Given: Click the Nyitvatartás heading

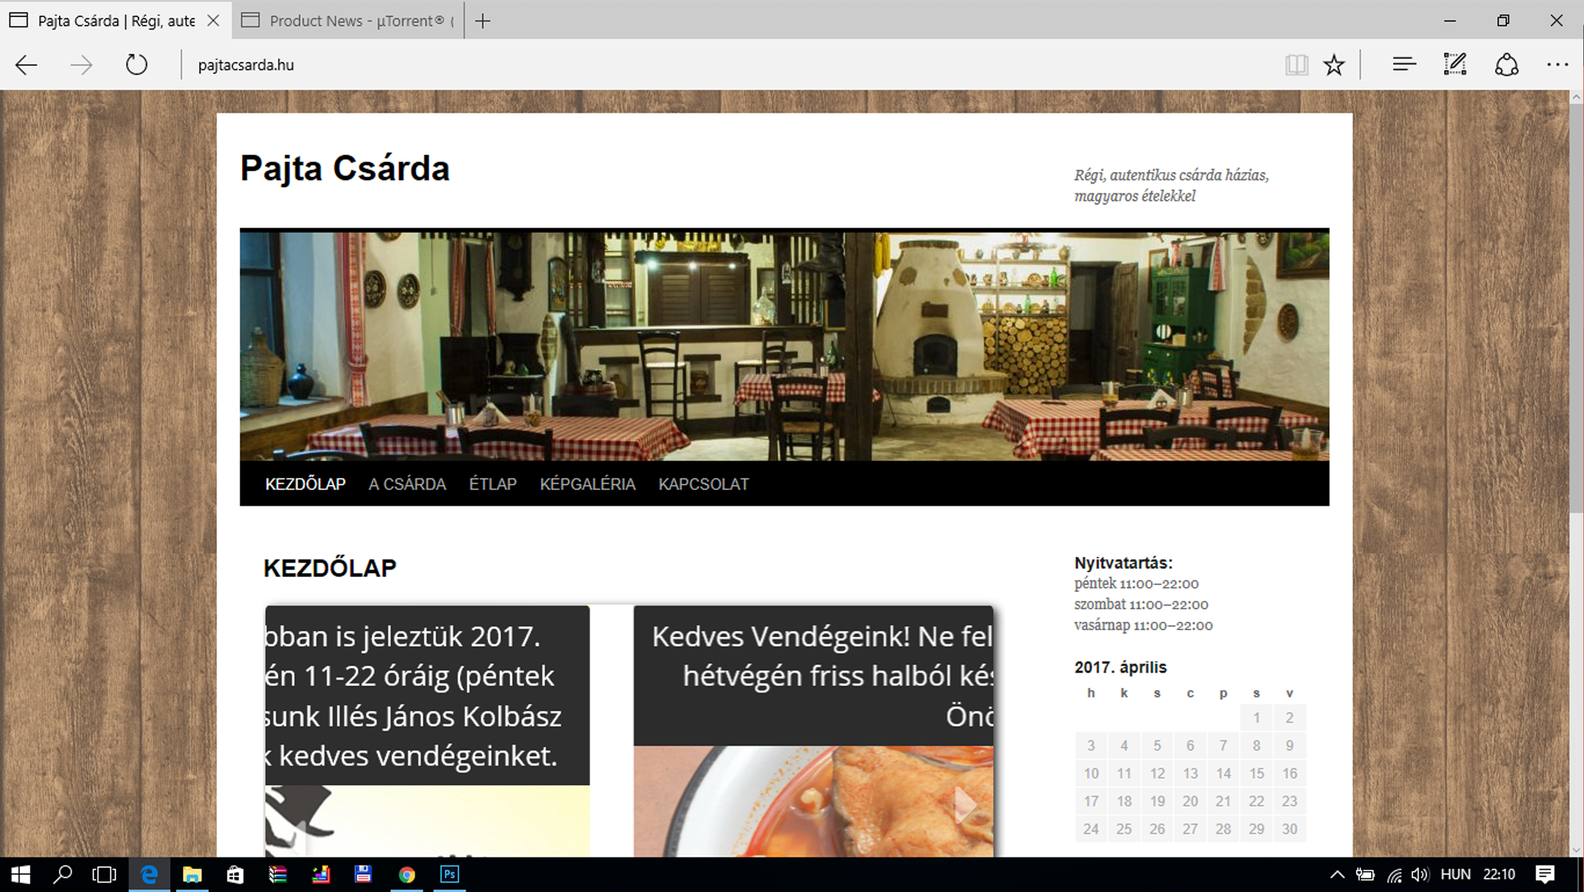Looking at the screenshot, I should point(1123,562).
